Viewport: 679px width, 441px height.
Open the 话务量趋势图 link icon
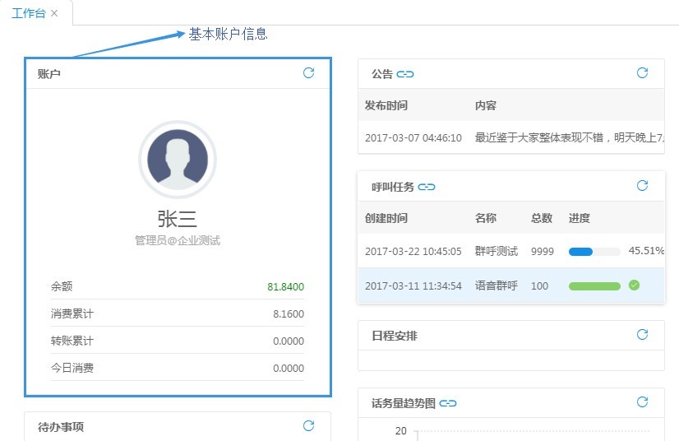click(448, 403)
